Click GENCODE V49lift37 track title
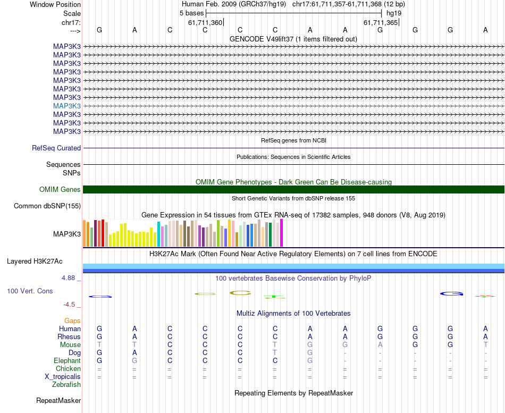Image resolution: width=505 pixels, height=413 pixels. (x=293, y=39)
